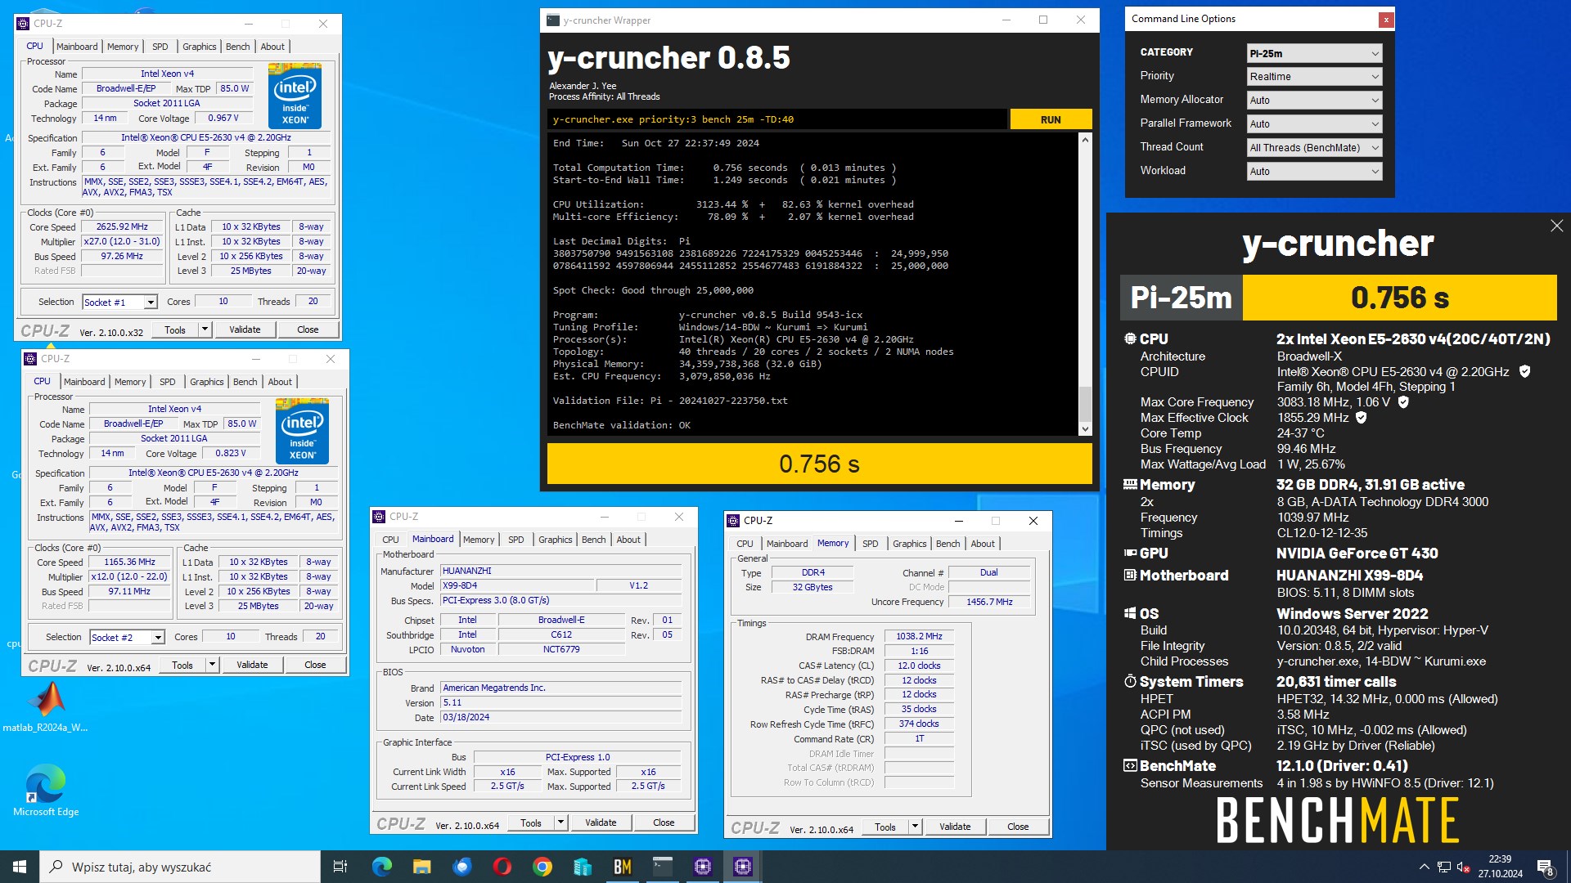
Task: Switch to Mainboard tab in Socket #1 CPU-Z
Action: [77, 47]
